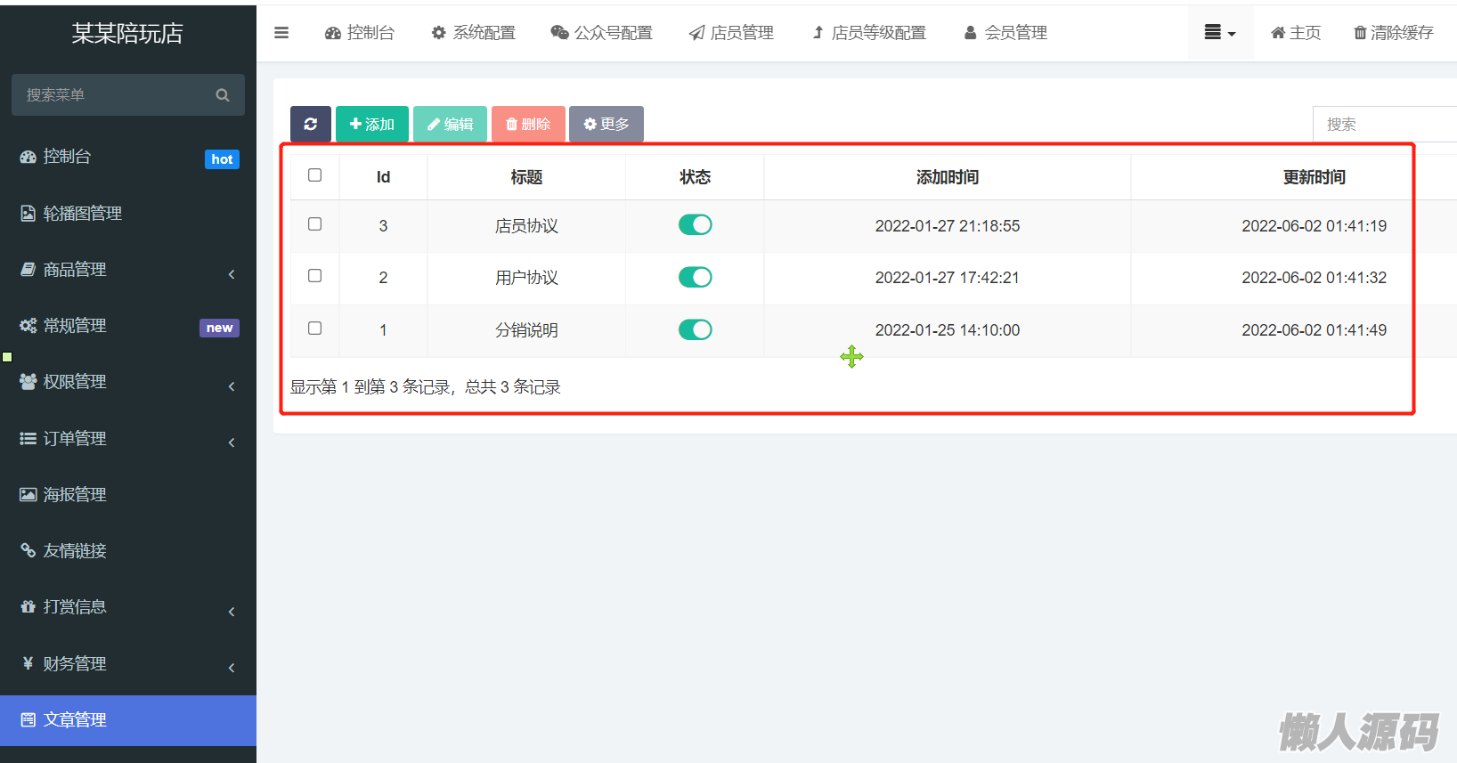Toggle the hamburger menu icon in top bar
Image resolution: width=1457 pixels, height=763 pixels.
point(281,33)
